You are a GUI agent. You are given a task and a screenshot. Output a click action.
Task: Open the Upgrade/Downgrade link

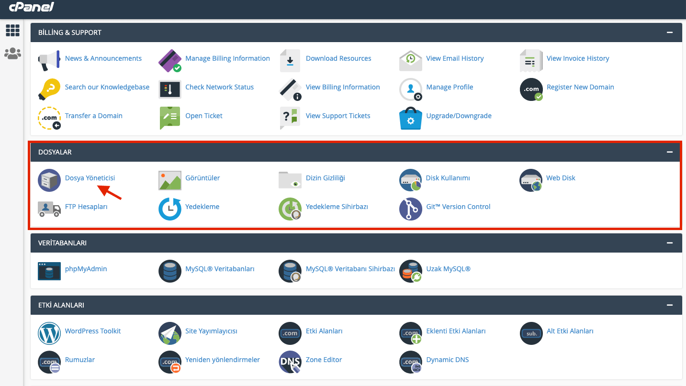(x=459, y=116)
